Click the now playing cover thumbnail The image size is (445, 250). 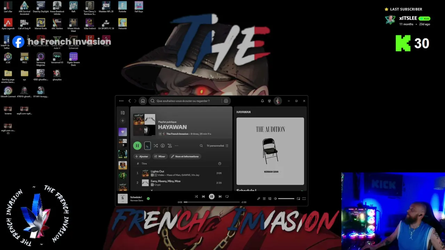click(x=122, y=199)
